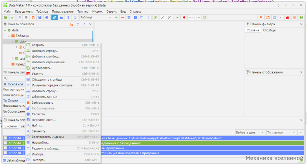Click the blue padlock toolbar icon
The image size is (307, 165).
61,18
